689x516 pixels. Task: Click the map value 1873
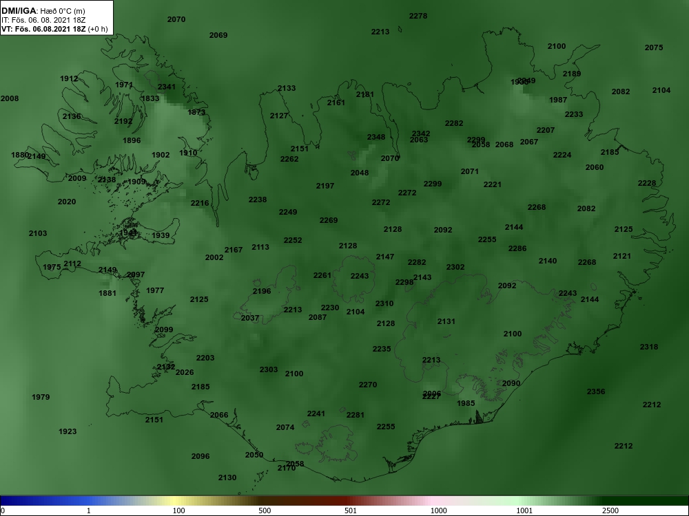coord(196,112)
